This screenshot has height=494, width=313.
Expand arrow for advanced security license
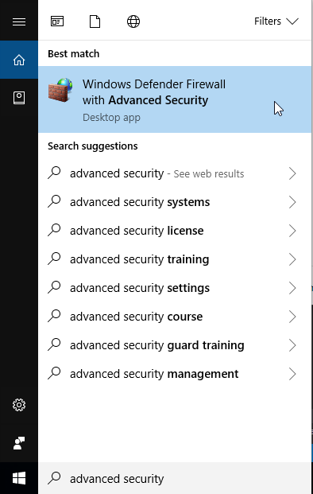(292, 231)
